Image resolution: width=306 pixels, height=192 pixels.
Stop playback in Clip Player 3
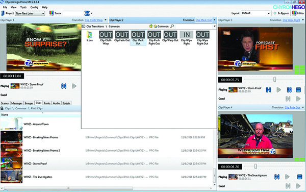[x=298, y=90]
